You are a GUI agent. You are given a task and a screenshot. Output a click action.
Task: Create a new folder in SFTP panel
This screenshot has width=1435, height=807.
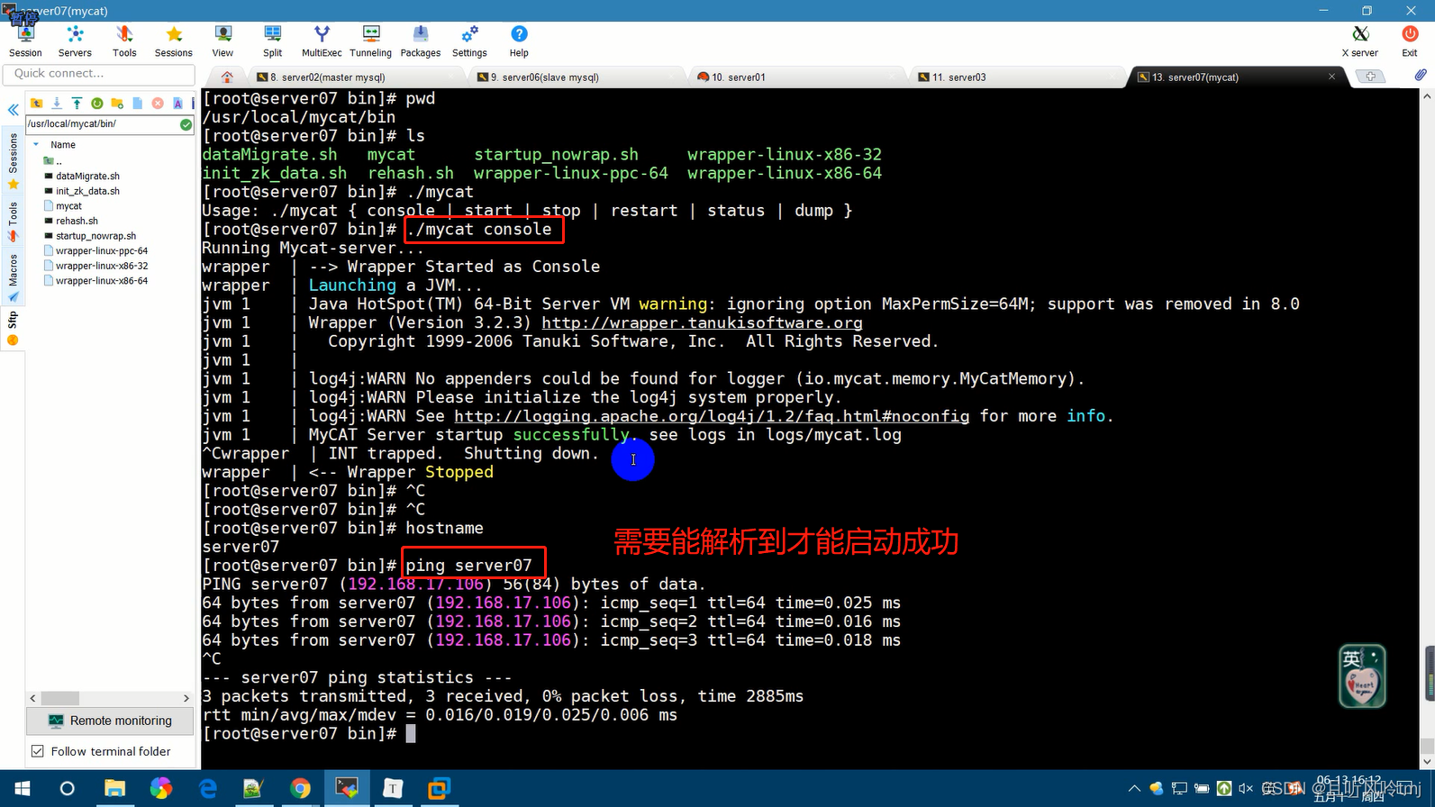[117, 104]
